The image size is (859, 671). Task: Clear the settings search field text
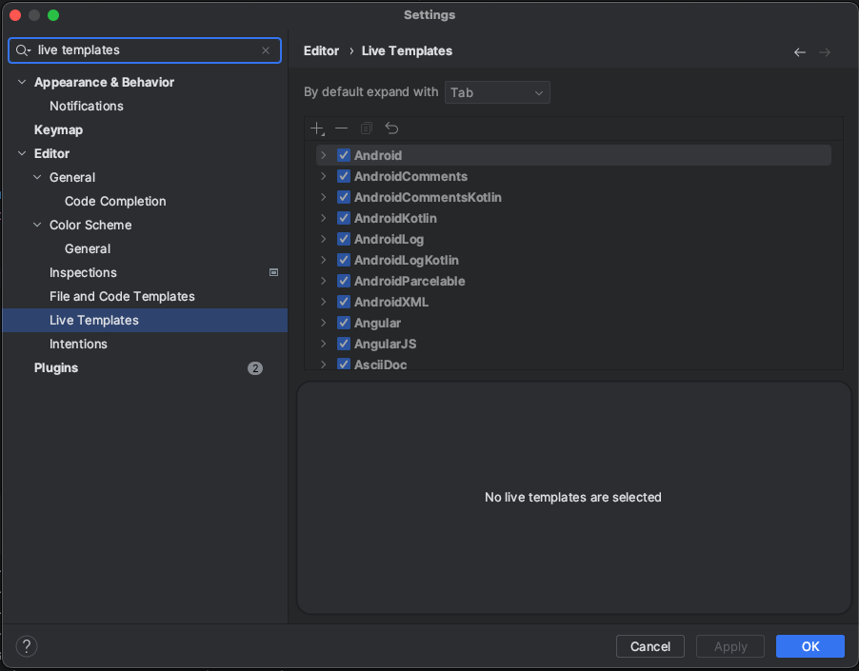click(x=266, y=50)
